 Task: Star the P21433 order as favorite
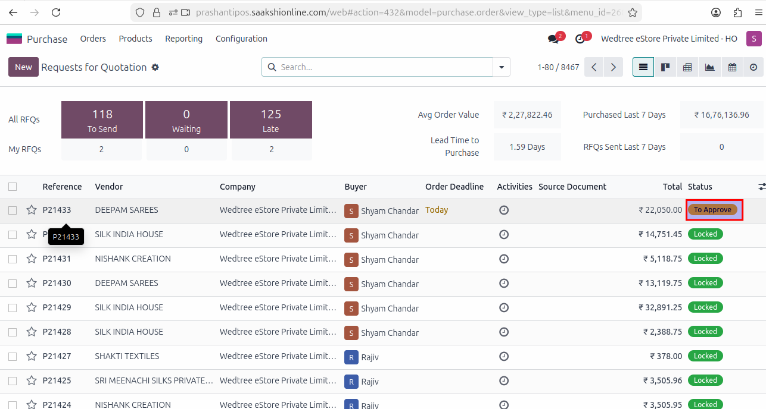32,210
